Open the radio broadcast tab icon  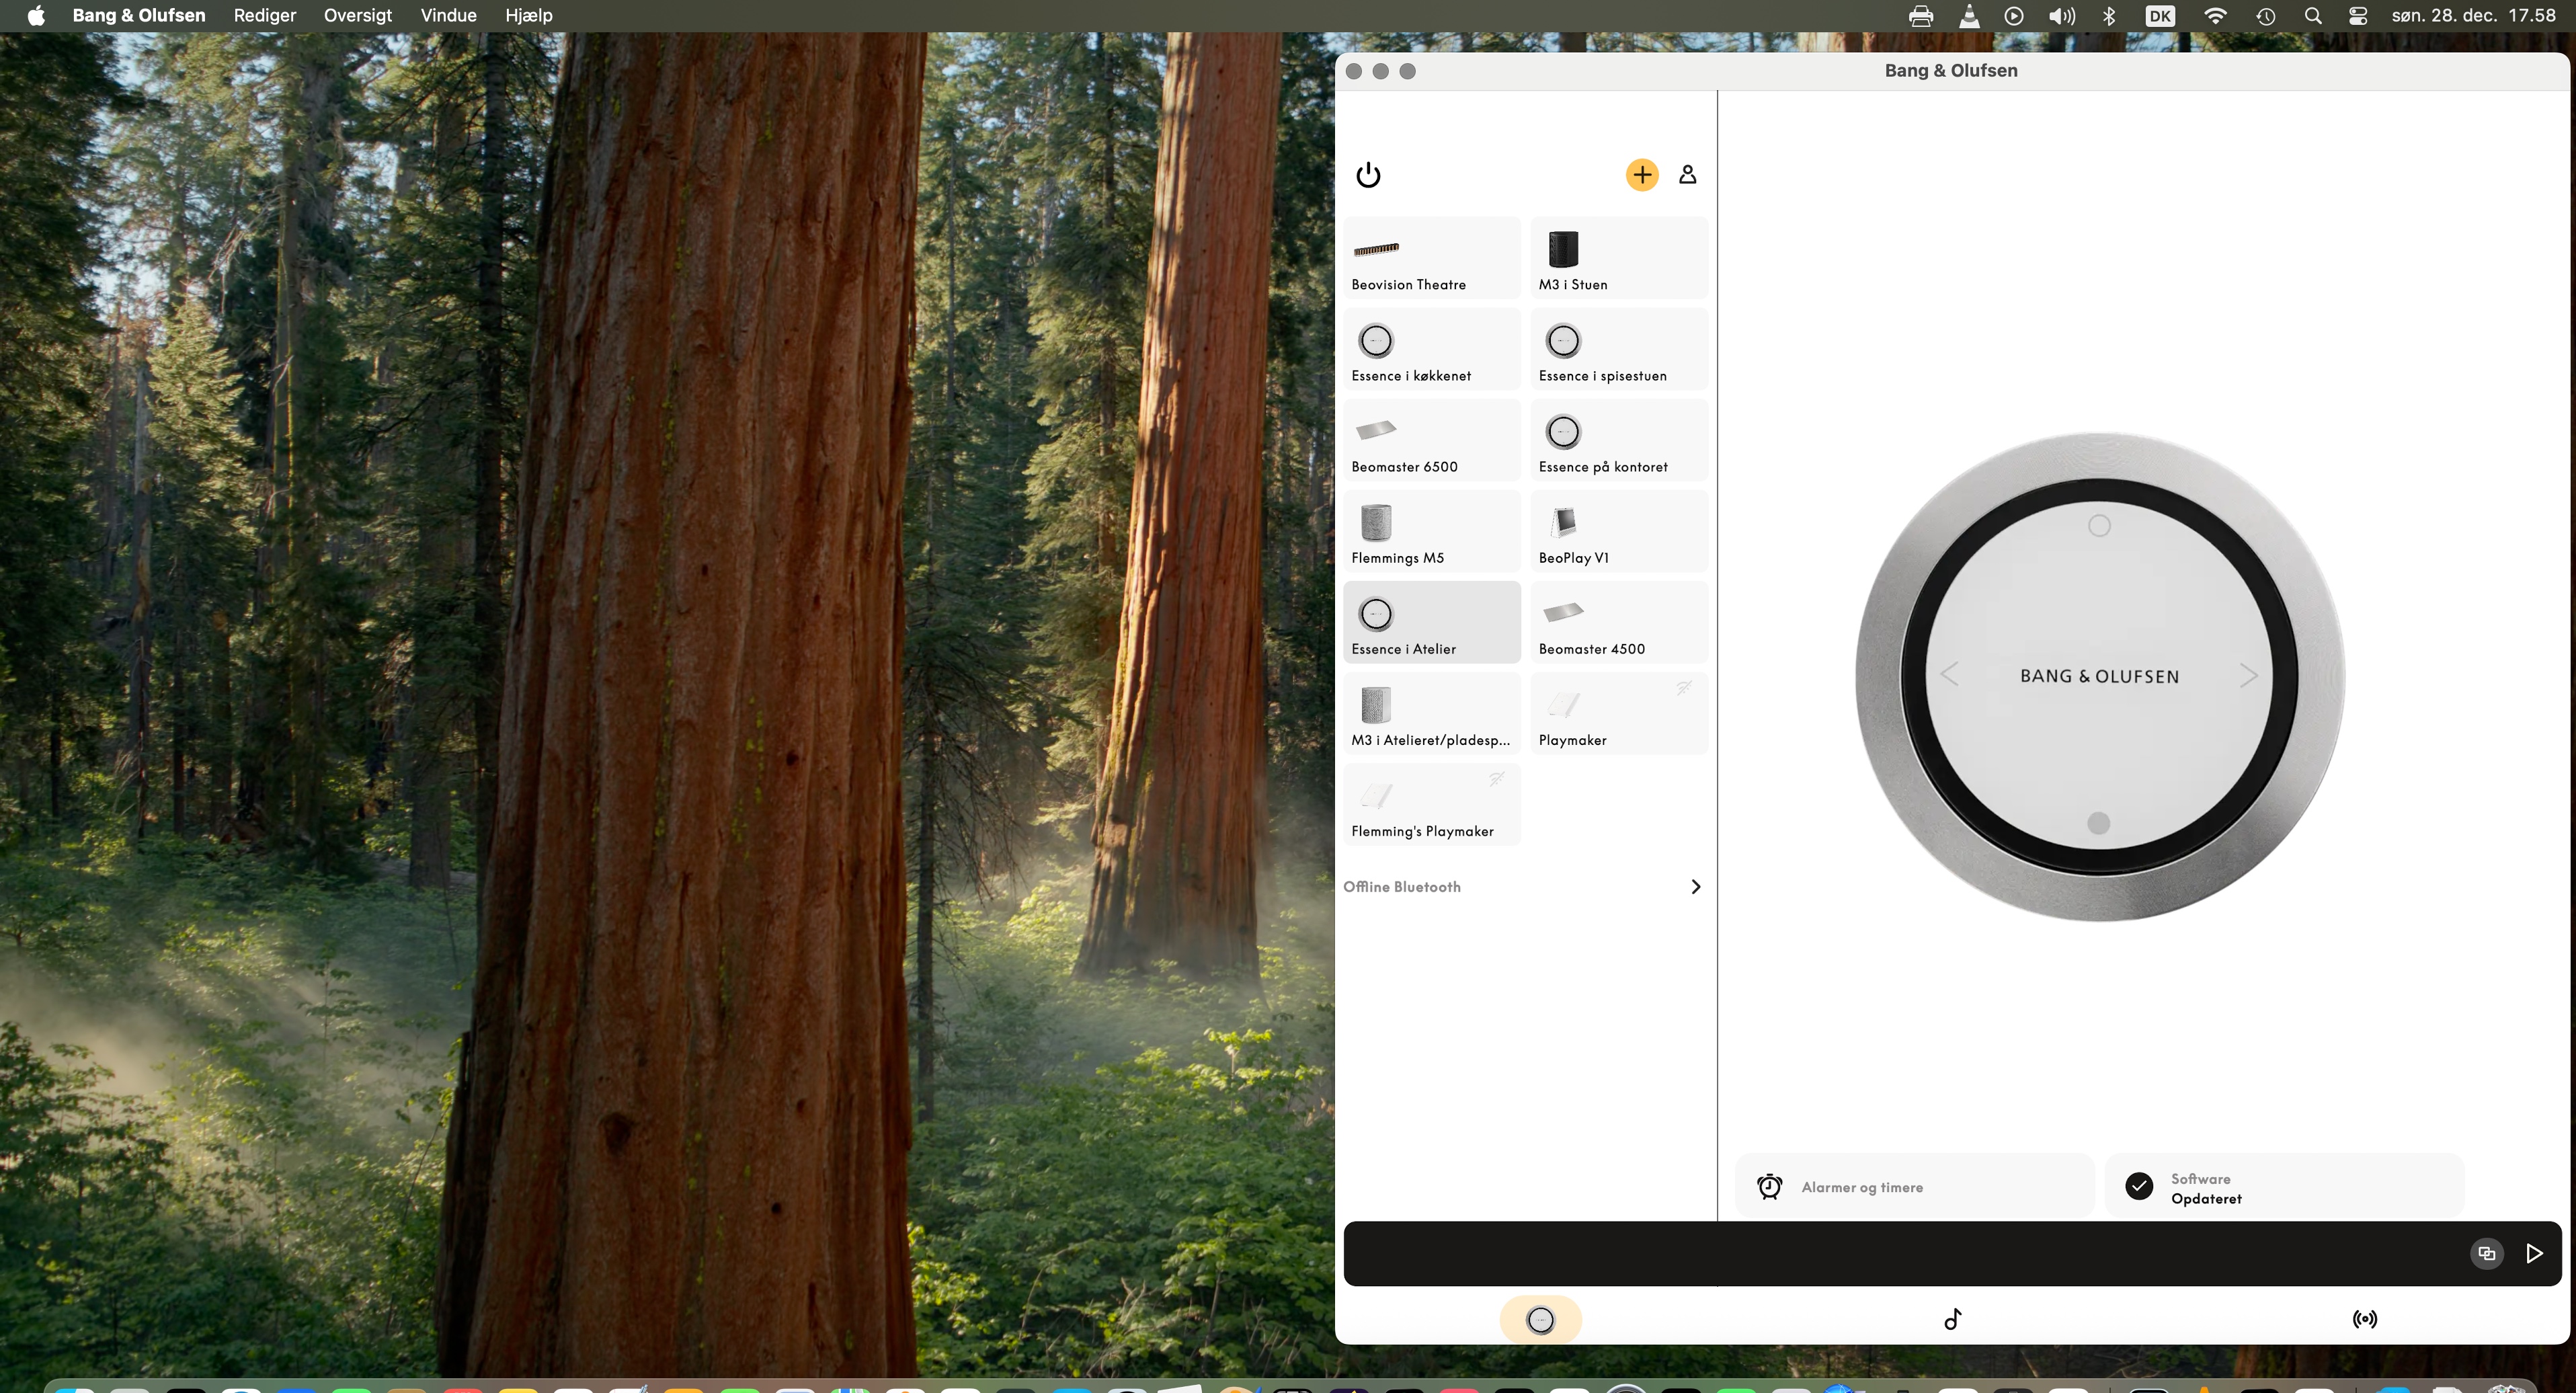pos(2364,1319)
